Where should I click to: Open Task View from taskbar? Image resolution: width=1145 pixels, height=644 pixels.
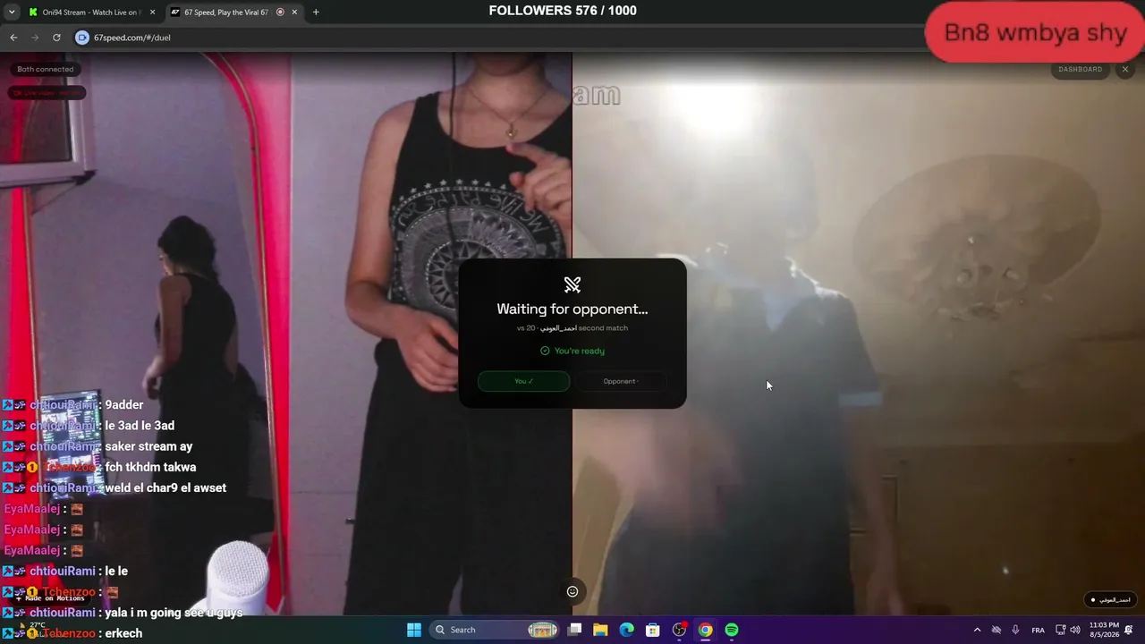(x=575, y=630)
